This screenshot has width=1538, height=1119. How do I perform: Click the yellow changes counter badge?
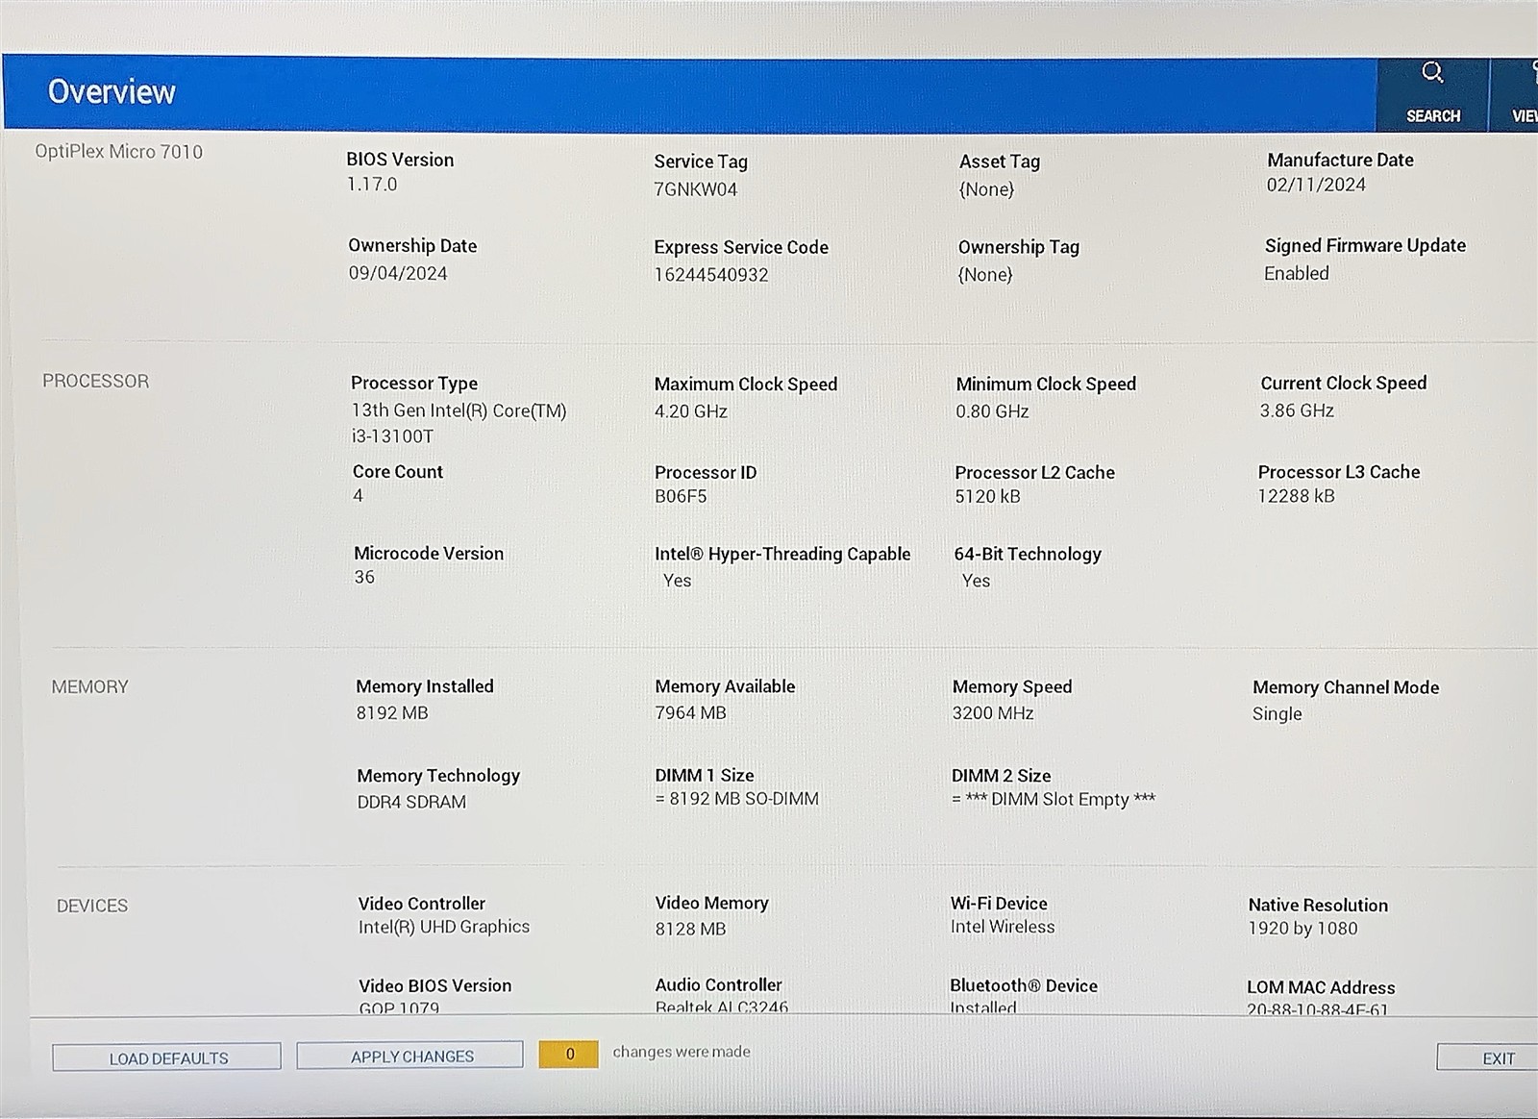568,1054
